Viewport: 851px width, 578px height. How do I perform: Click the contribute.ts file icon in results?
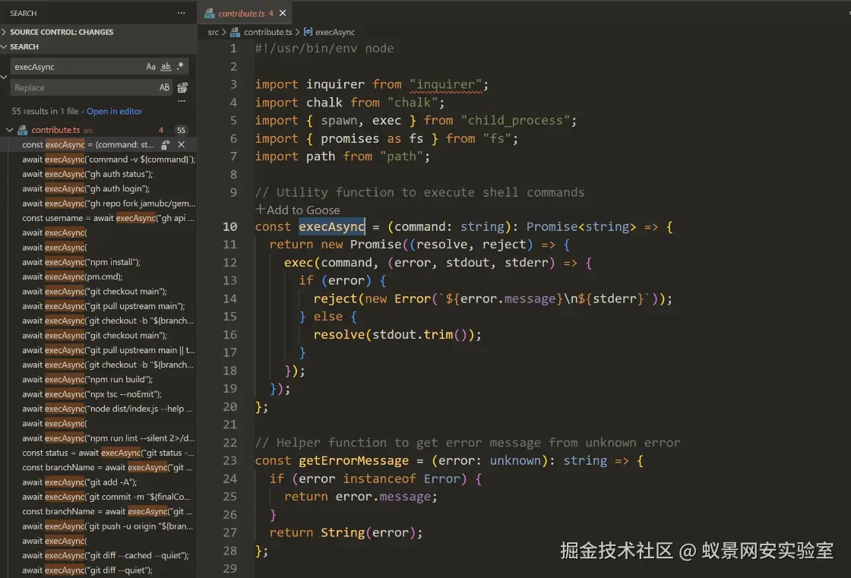(x=22, y=130)
